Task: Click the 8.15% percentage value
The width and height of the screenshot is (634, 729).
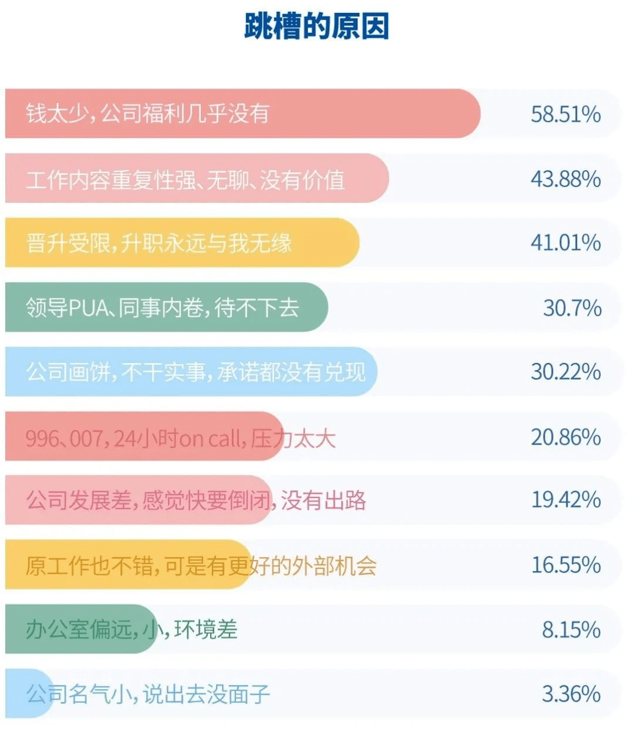Action: coord(571,629)
